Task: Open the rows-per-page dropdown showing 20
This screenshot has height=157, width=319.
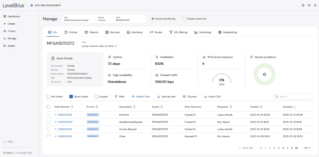Action: 307,148
